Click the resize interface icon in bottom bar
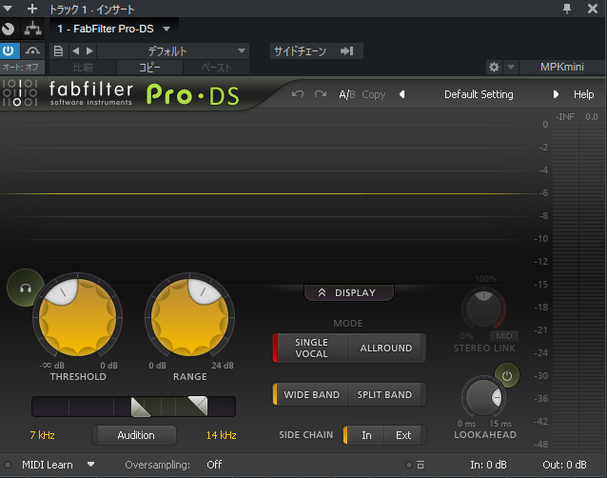Screen dimensions: 607x478 [x=421, y=465]
